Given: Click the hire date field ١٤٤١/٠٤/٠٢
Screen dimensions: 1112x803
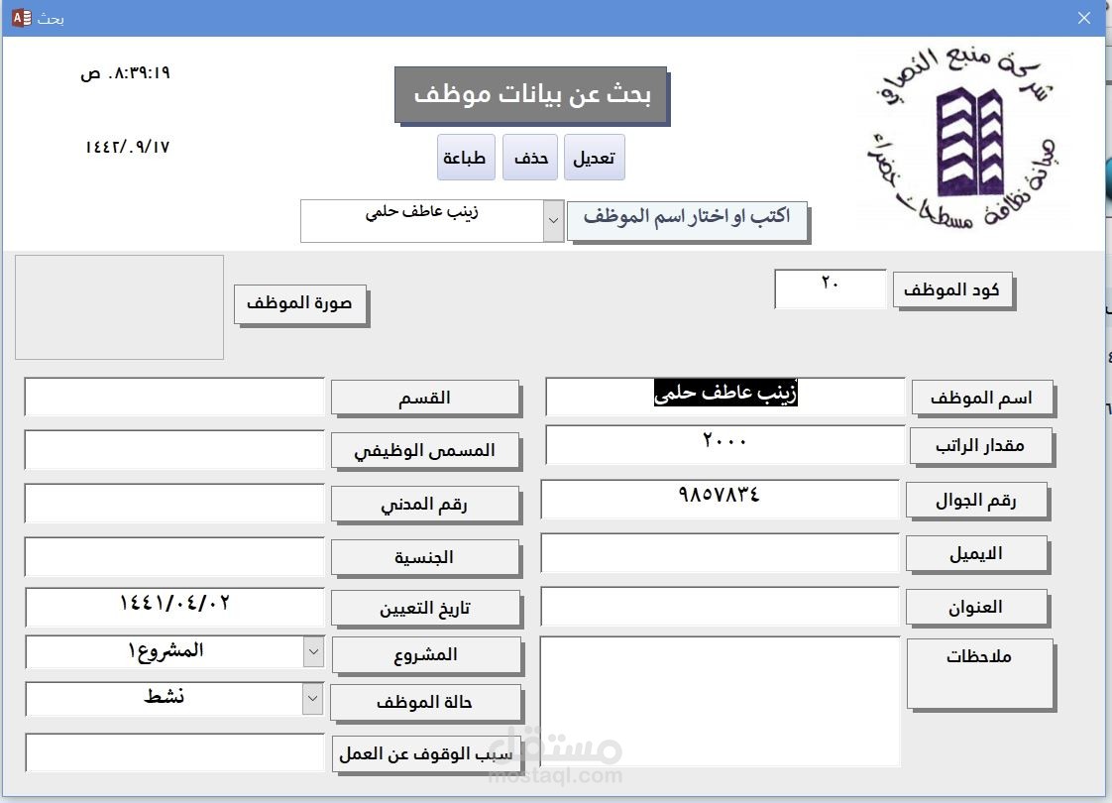Looking at the screenshot, I should coord(174,607).
